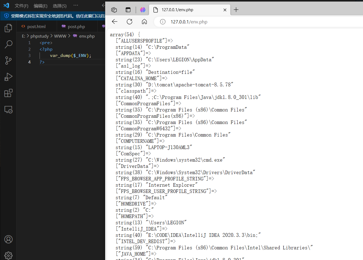Viewport: 363px width, 260px height.
Task: Open the 编辑(E) menu
Action: click(x=41, y=6)
